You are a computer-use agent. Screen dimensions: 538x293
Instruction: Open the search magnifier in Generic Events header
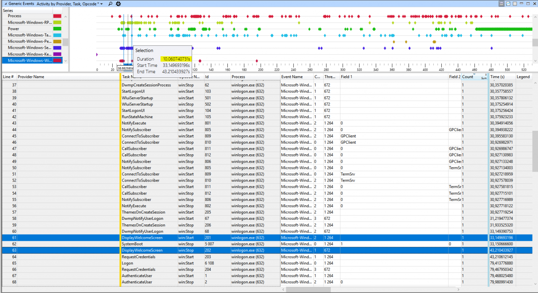(x=110, y=3)
